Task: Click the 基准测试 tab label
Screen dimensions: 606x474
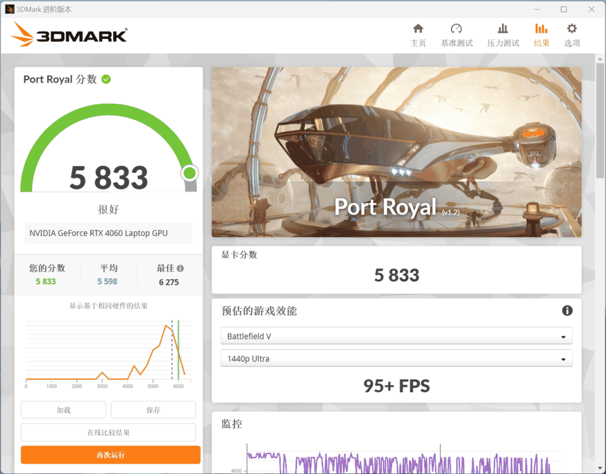Action: tap(456, 43)
